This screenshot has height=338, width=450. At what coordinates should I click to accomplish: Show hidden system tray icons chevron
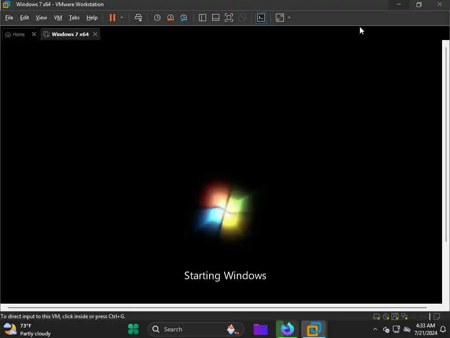(375, 329)
